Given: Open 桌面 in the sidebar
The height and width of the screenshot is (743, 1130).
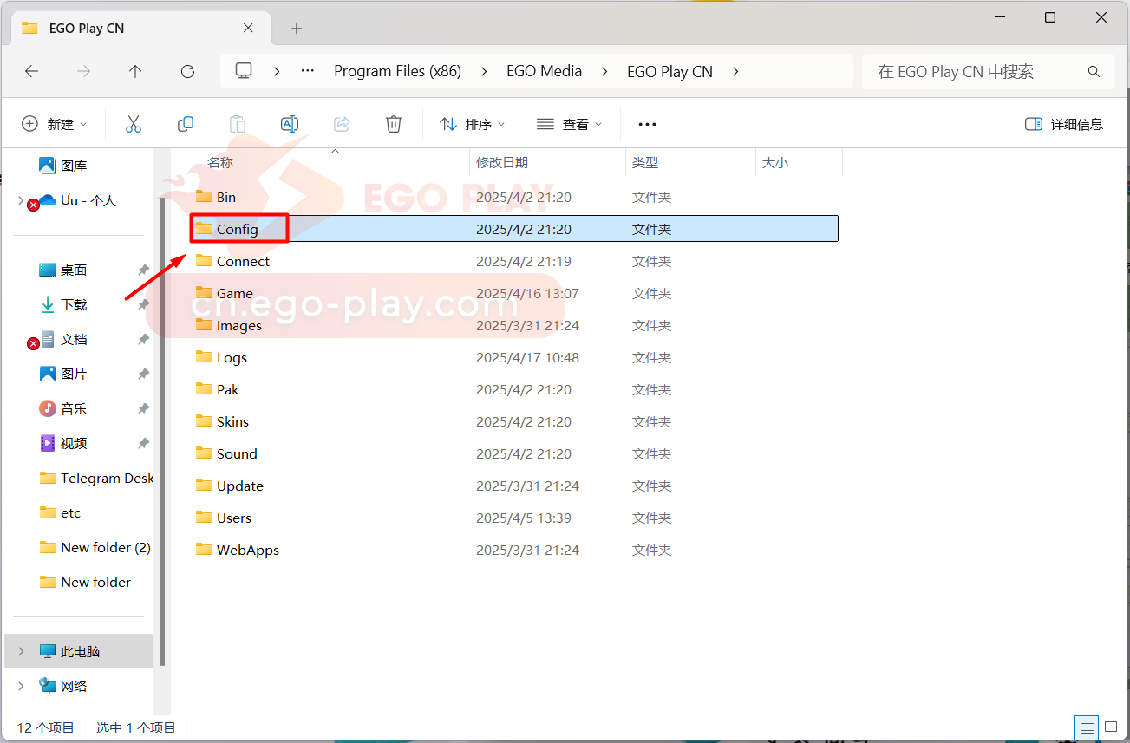Looking at the screenshot, I should (x=63, y=270).
